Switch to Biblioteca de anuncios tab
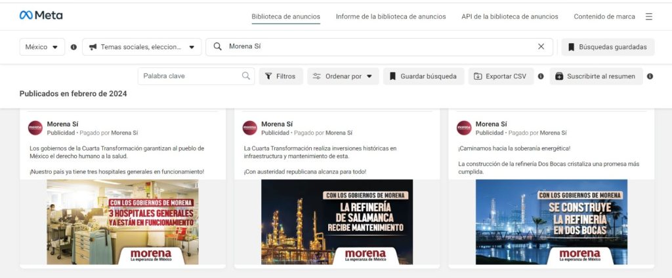This screenshot has height=278, width=672. pyautogui.click(x=286, y=16)
